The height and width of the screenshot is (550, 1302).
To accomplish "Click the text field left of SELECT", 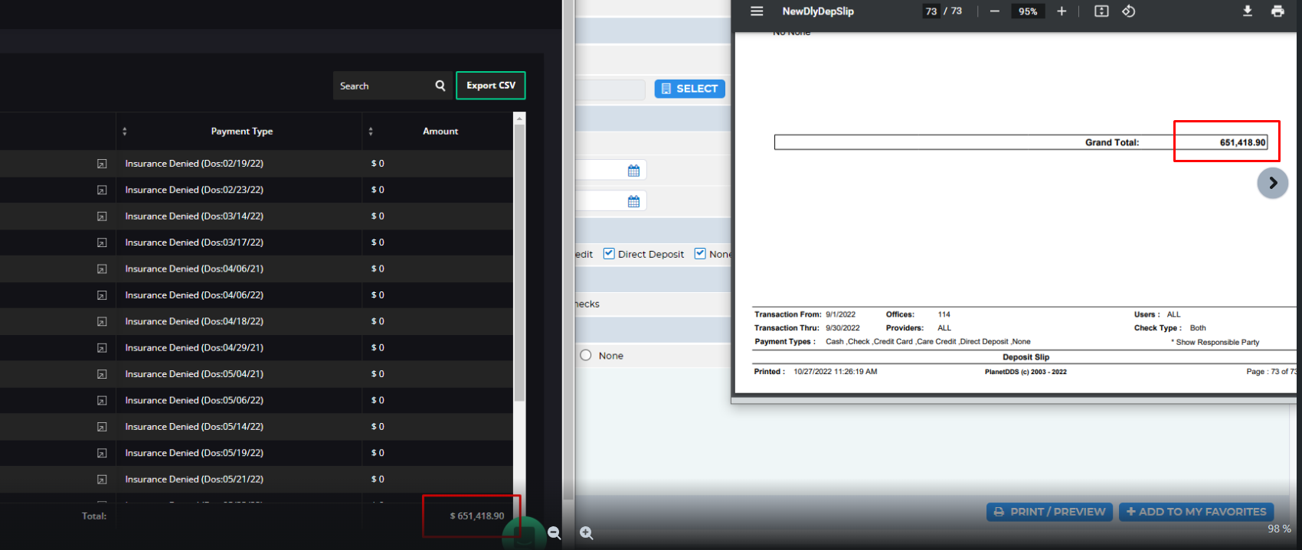I will point(610,89).
